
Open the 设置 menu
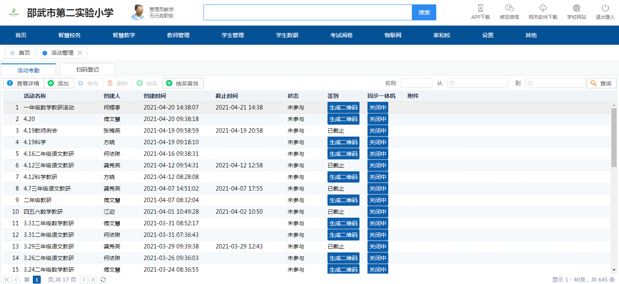[x=488, y=35]
